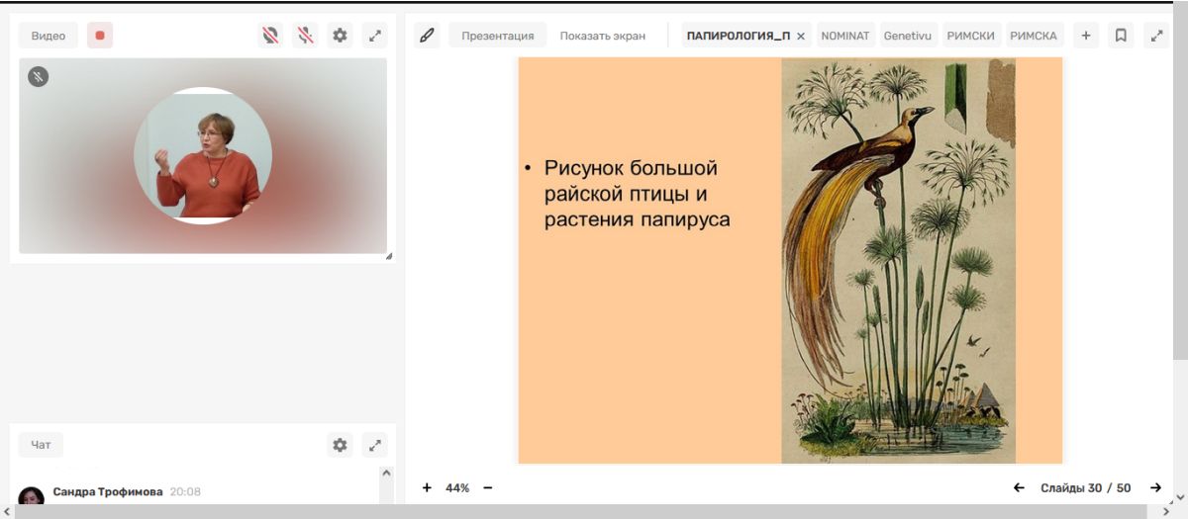1188x519 pixels.
Task: Switch to the РИМСКИ tab
Action: [970, 36]
